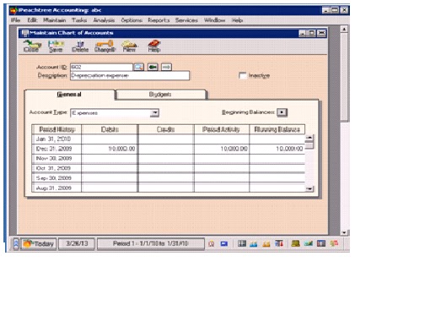The image size is (441, 321).
Task: Click into the Account ID field
Action: coord(101,67)
